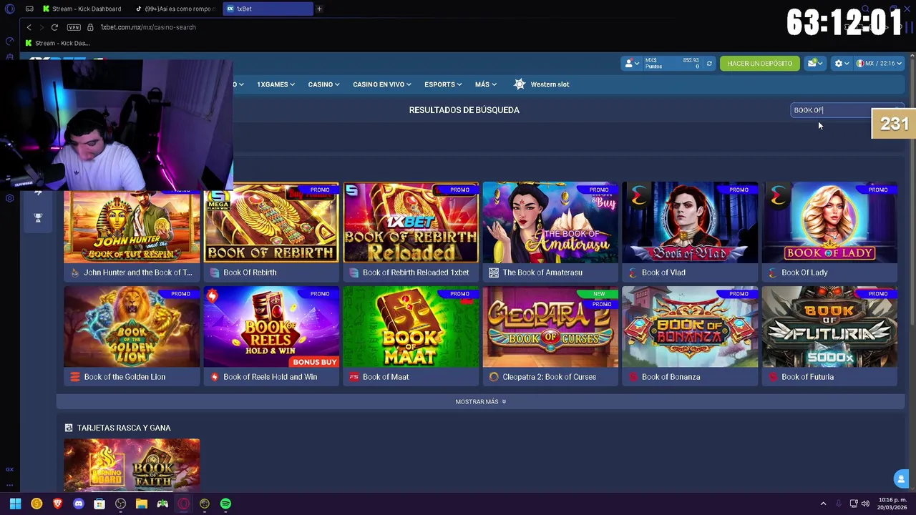This screenshot has height=515, width=916.
Task: Open OBS Studio from the taskbar
Action: point(120,504)
